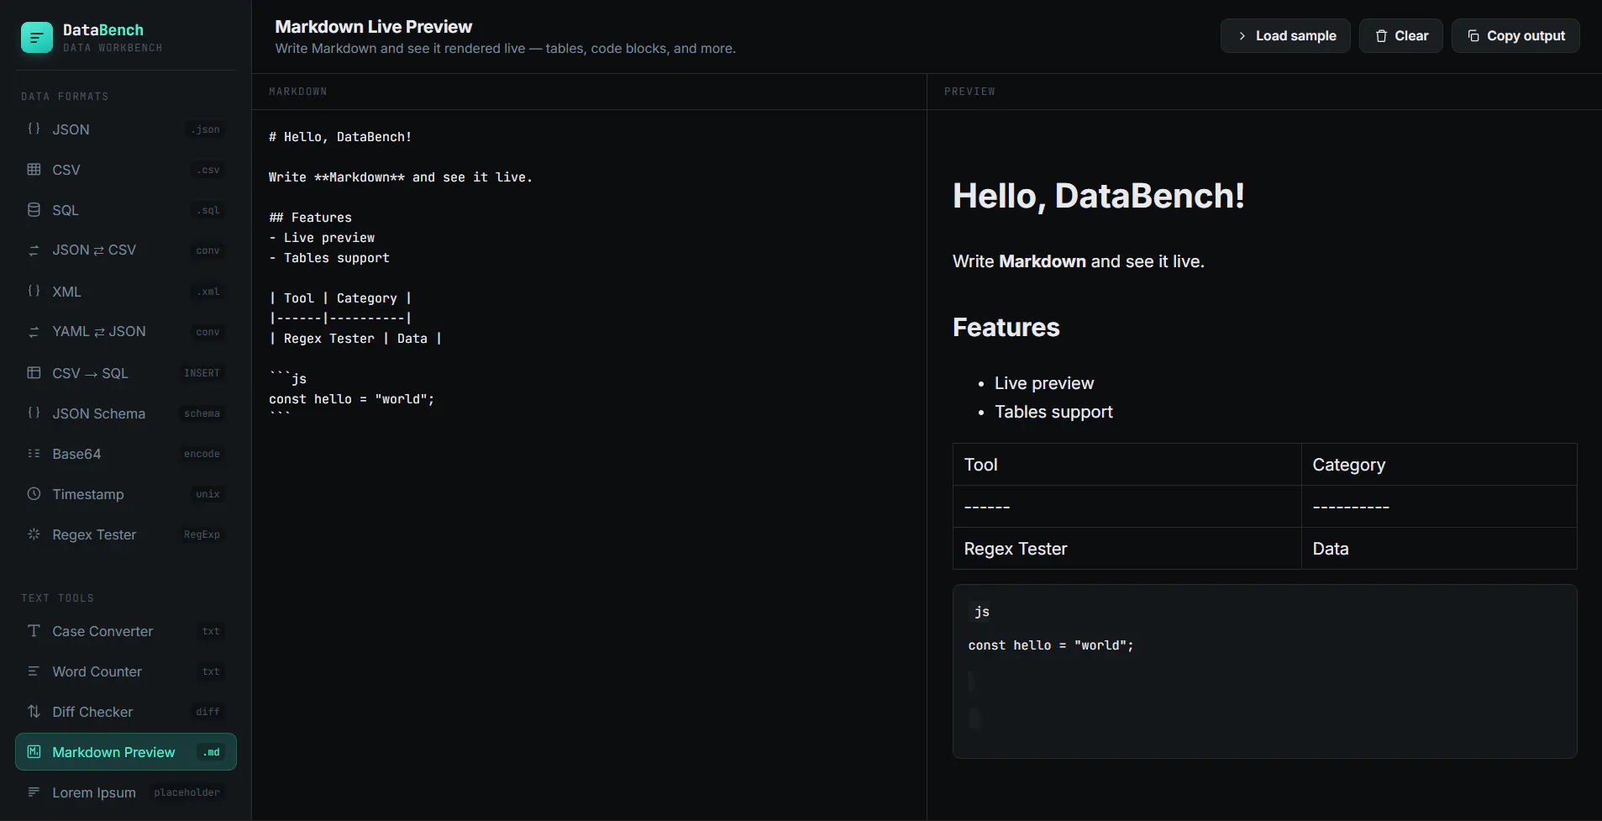The image size is (1602, 821).
Task: Click the CSV → SQL table icon
Action: [34, 372]
